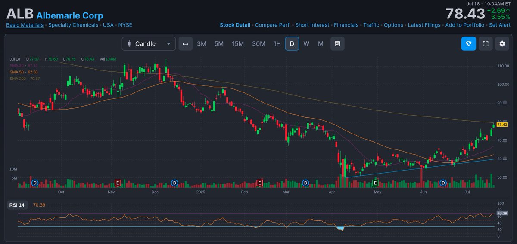Viewport: 517px width, 244px height.
Task: Open the Short Interest page
Action: pyautogui.click(x=312, y=25)
